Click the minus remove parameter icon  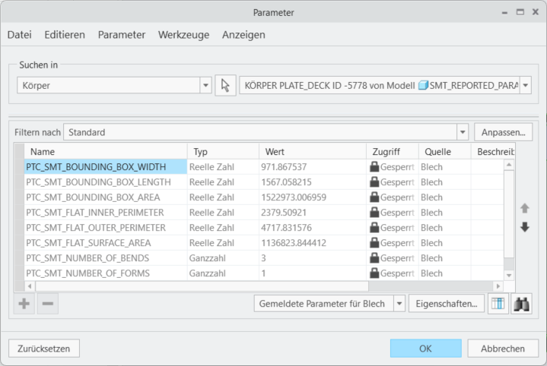click(48, 304)
